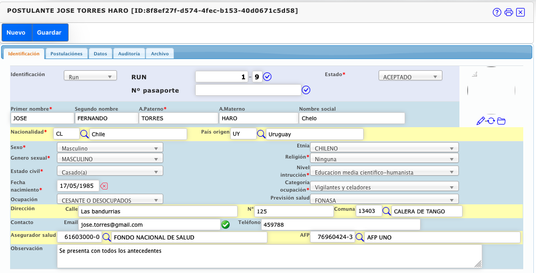Open the Religión dropdown

[384, 159]
